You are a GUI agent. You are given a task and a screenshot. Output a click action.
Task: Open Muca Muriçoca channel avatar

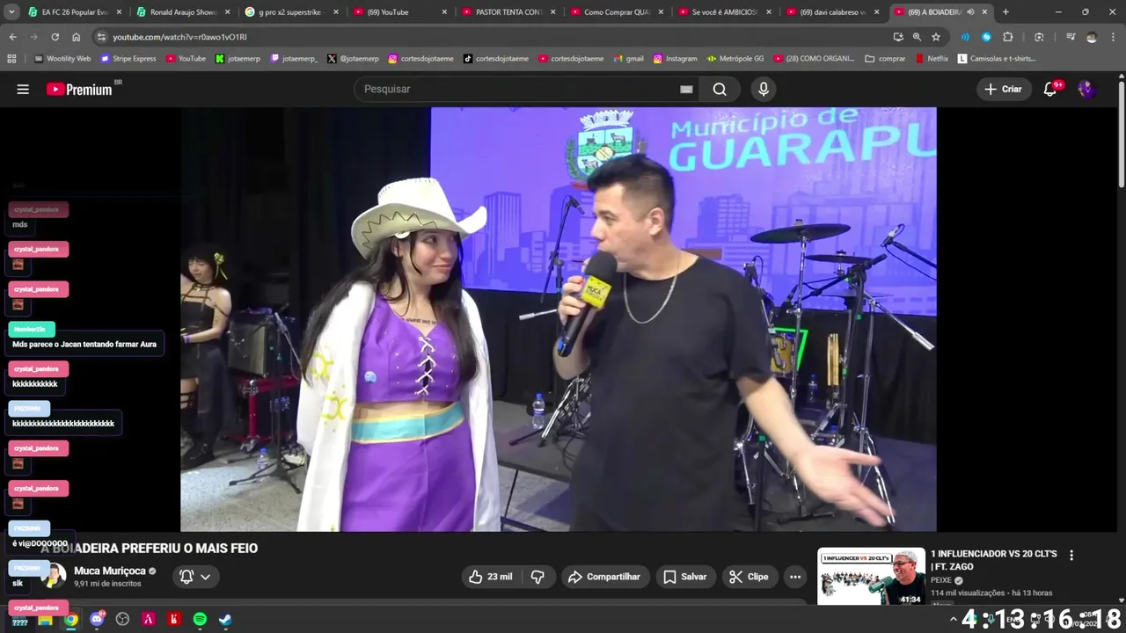pyautogui.click(x=55, y=576)
